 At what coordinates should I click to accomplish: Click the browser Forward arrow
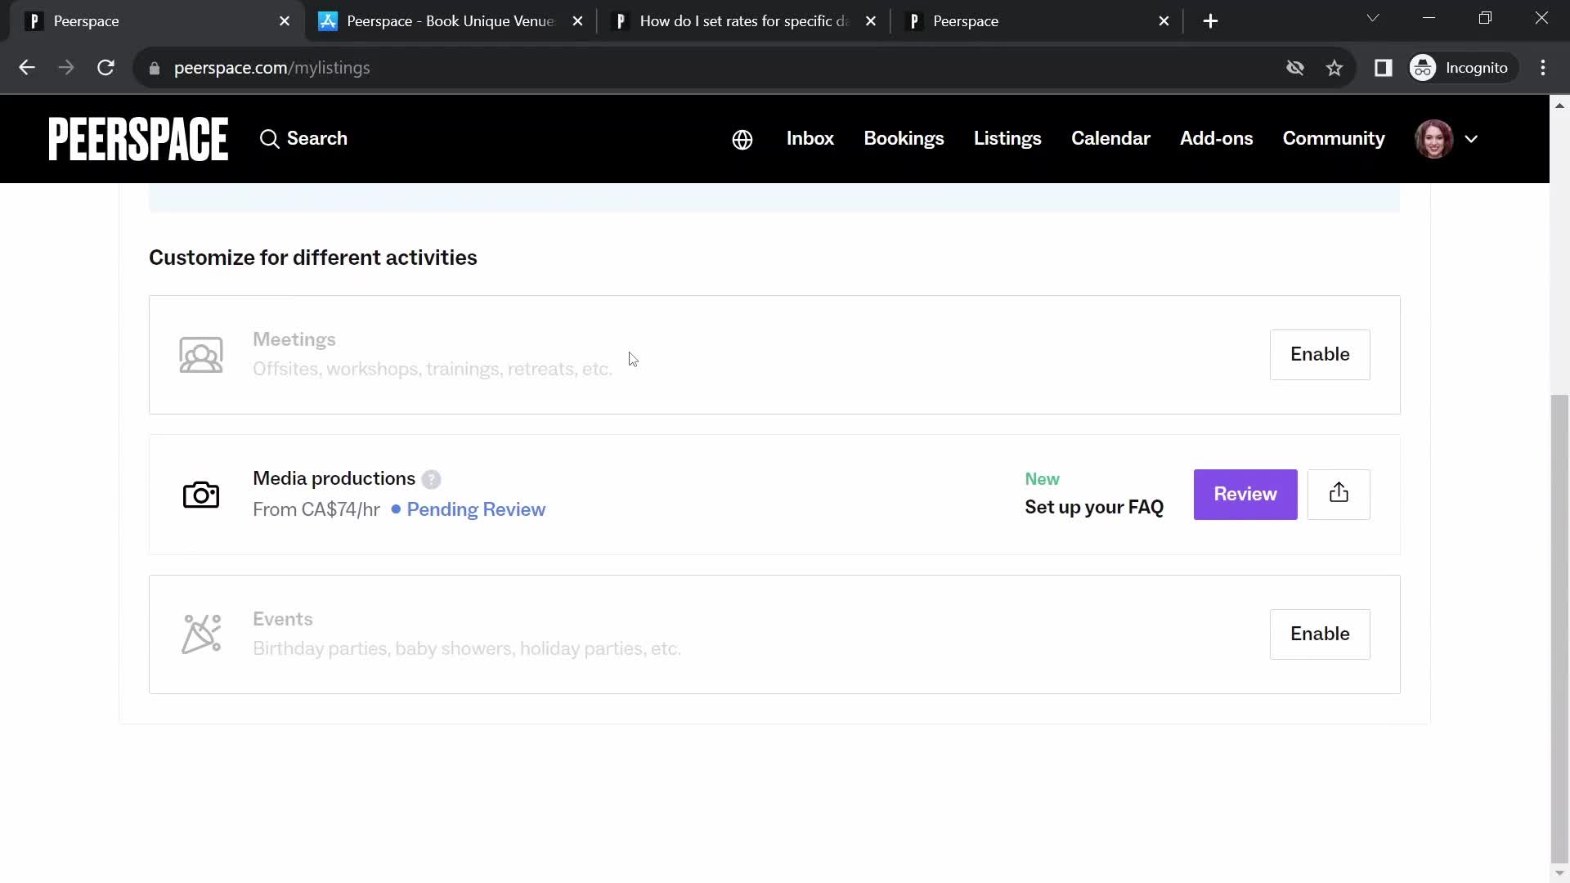pos(66,68)
